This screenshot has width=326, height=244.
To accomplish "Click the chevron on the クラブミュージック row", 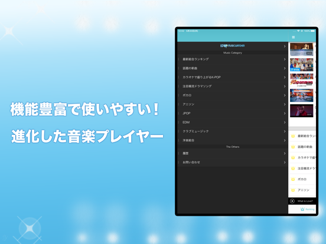I will click(x=285, y=131).
